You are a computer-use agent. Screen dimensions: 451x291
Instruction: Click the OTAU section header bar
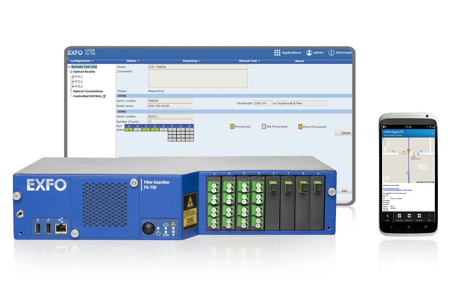click(234, 112)
